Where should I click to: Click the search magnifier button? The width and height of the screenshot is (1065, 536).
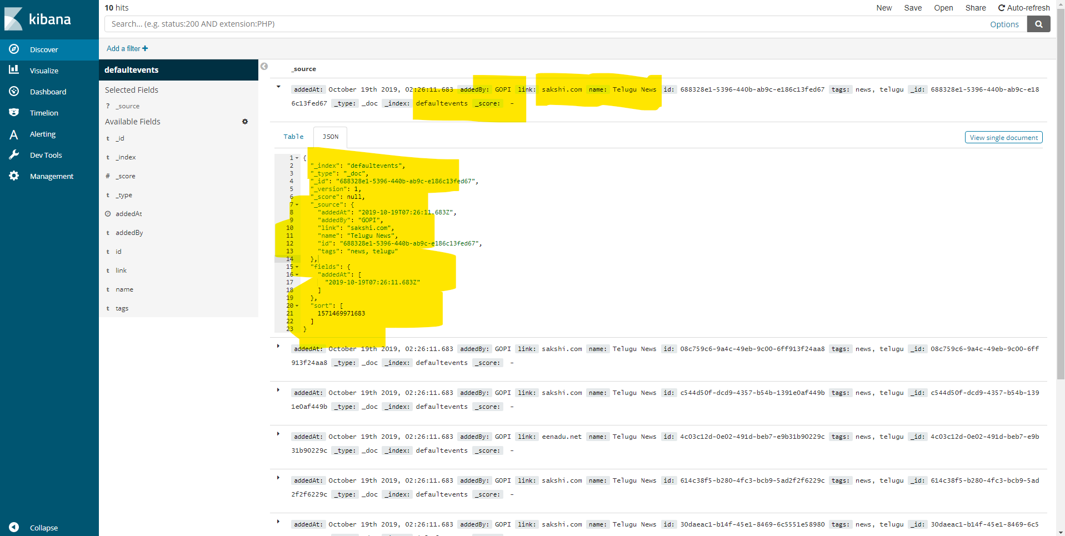(1038, 24)
